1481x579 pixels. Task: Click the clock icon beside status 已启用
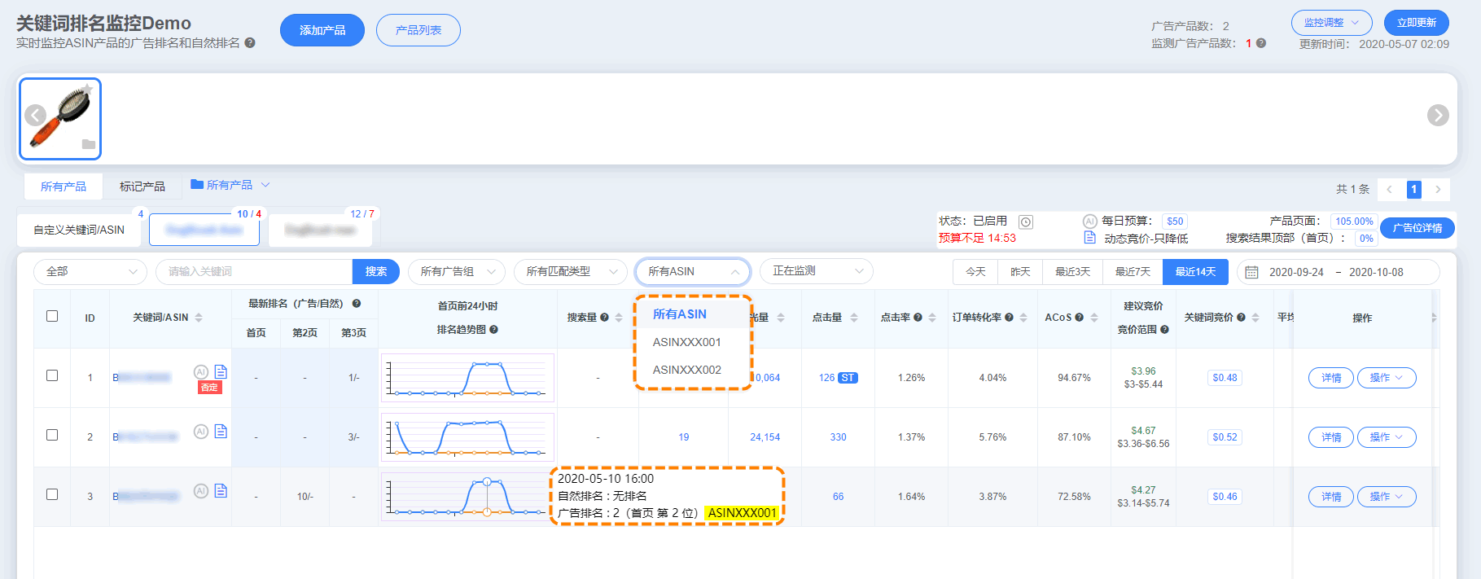point(1026,222)
